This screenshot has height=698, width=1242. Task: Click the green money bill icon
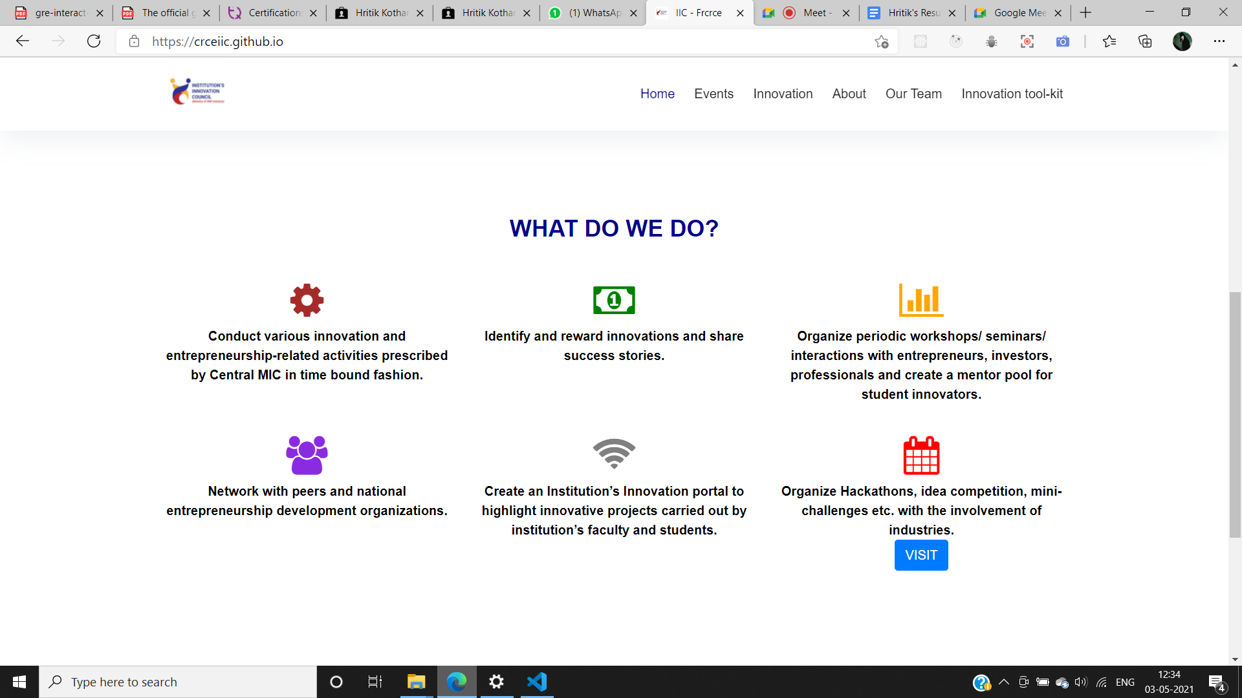pos(614,300)
